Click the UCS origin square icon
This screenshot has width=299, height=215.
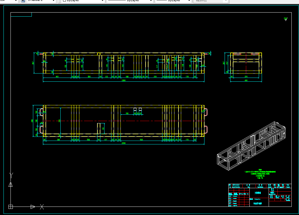click(x=11, y=207)
